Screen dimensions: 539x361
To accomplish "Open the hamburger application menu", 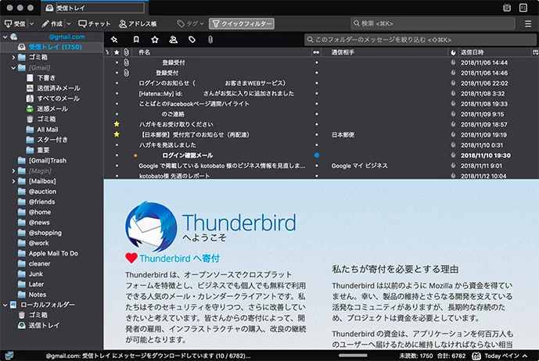I will (528, 24).
